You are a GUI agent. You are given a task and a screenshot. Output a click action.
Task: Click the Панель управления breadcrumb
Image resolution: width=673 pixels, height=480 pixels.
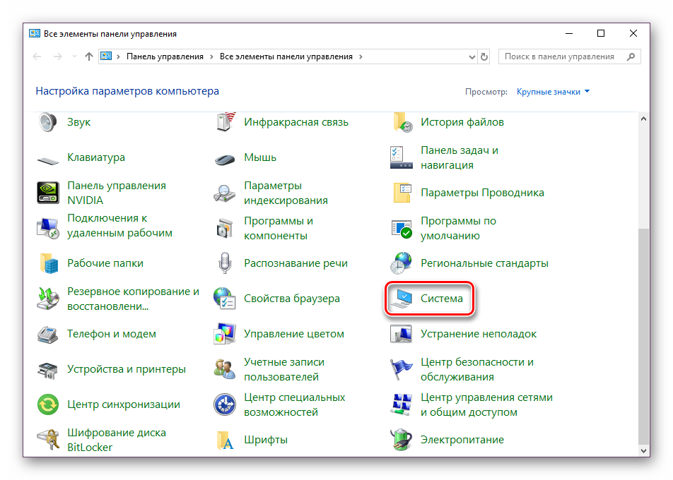click(x=165, y=56)
